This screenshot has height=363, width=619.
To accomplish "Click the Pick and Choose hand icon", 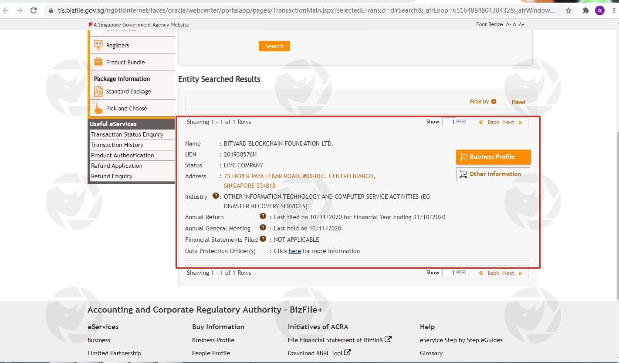I will tap(98, 108).
